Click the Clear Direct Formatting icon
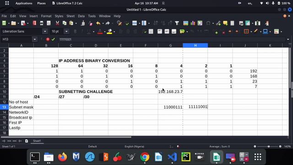293x165 pixels. coord(91,23)
